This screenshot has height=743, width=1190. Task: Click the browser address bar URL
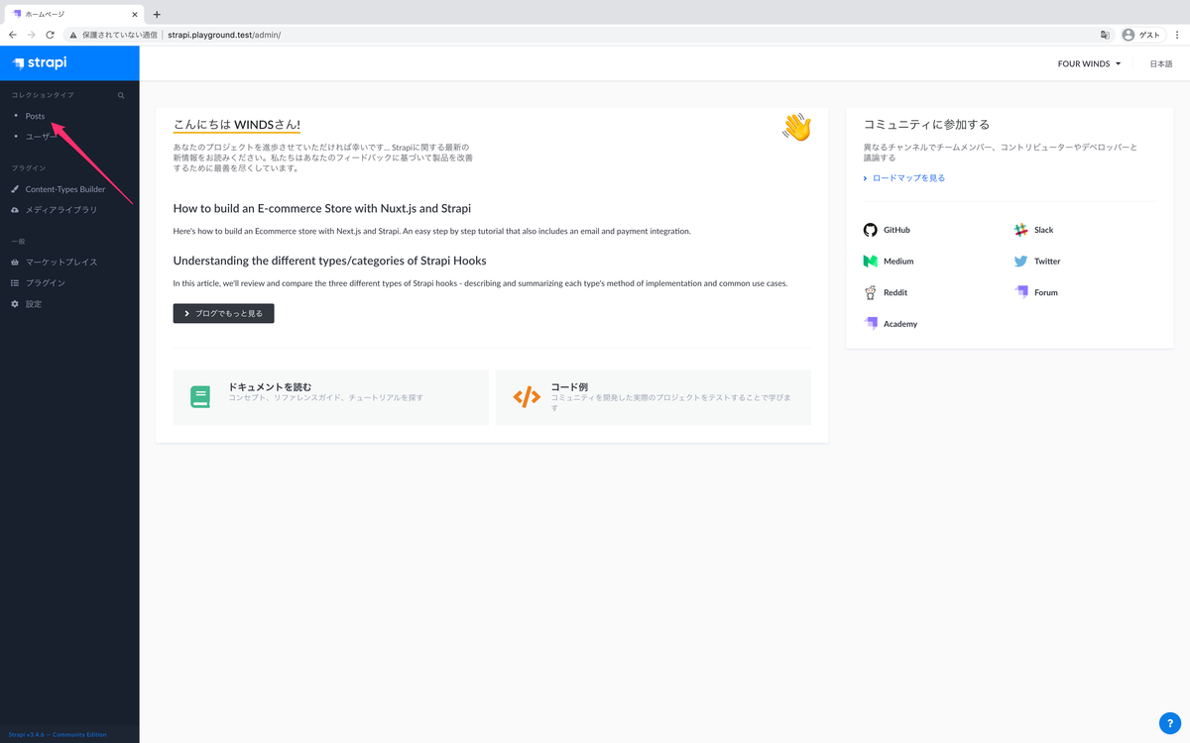click(224, 35)
